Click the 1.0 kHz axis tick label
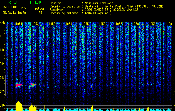175x111 pixels. (2, 50)
